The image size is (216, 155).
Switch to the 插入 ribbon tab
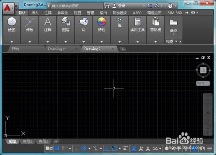(35, 13)
